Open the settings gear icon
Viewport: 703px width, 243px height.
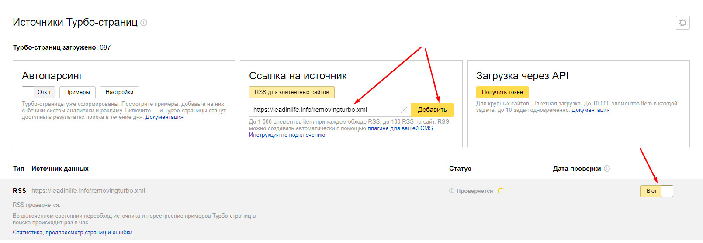pos(682,23)
